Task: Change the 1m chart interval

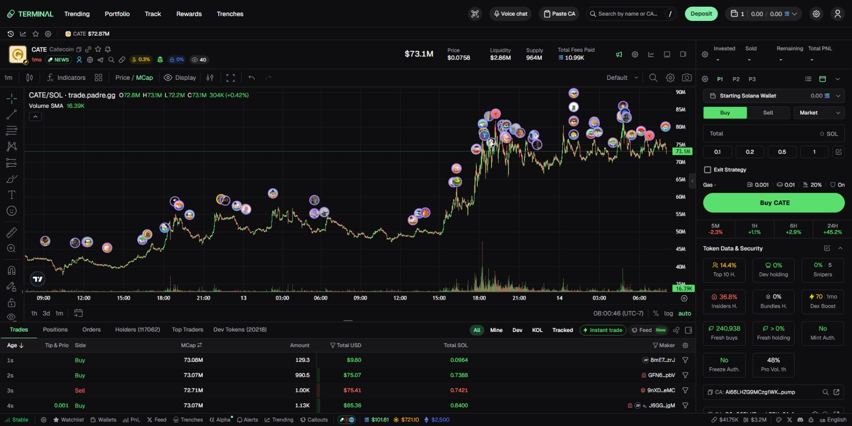Action: [9, 77]
